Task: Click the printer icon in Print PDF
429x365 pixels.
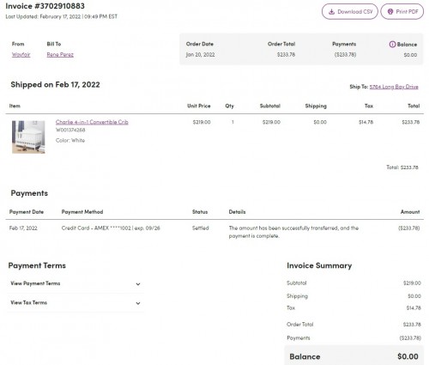Action: coord(390,12)
